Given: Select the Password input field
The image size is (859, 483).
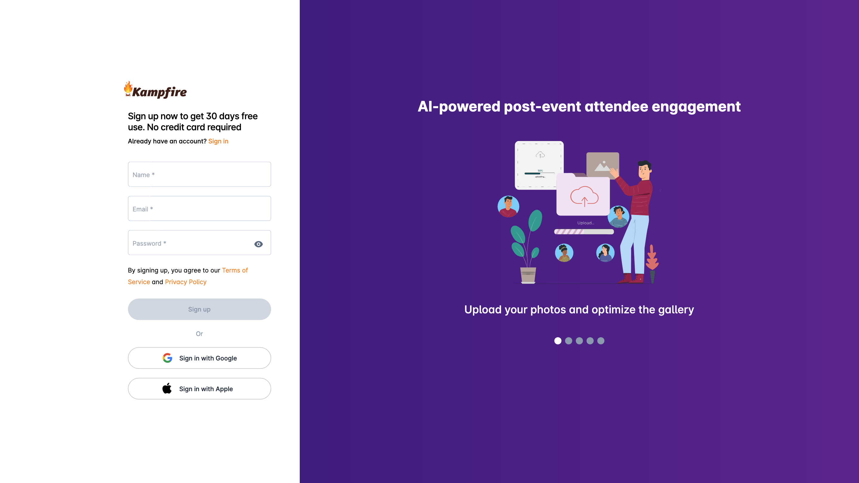Looking at the screenshot, I should pyautogui.click(x=190, y=243).
